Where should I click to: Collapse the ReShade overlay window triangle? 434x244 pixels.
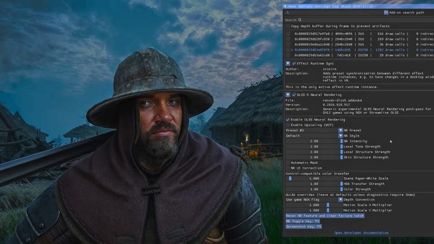[285, 7]
